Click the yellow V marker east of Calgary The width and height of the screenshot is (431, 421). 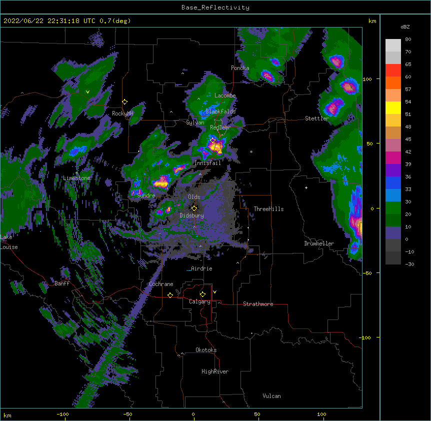214,292
